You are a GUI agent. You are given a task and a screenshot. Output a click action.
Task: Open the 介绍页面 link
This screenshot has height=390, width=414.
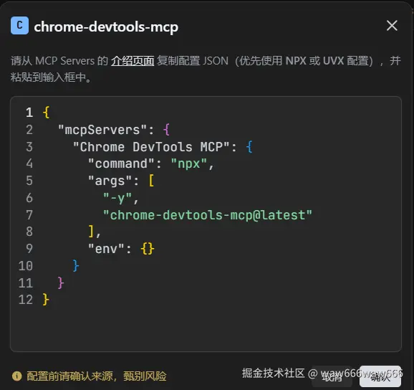point(133,61)
